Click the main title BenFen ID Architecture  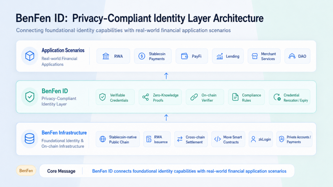coord(140,18)
